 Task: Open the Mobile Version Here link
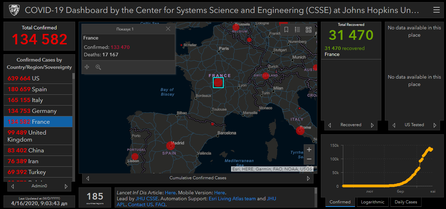(x=220, y=193)
